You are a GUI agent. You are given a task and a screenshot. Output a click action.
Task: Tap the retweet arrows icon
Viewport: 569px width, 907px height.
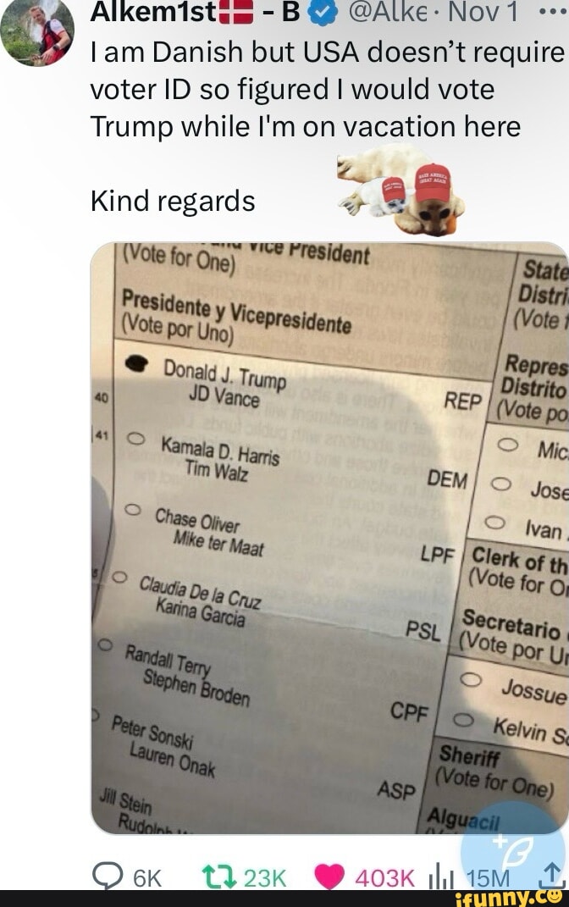pos(219,877)
